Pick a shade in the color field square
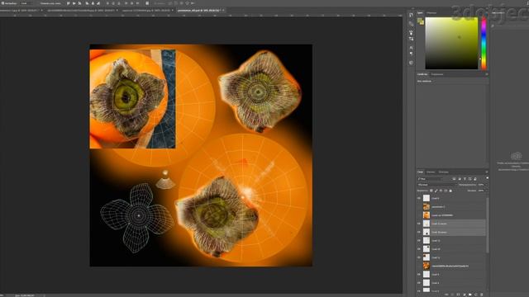The height and width of the screenshot is (297, 529). click(x=451, y=43)
